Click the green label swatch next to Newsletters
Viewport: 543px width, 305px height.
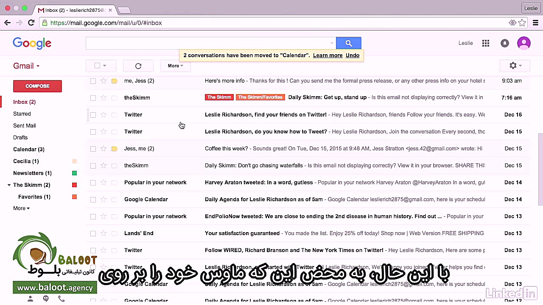[x=74, y=173]
